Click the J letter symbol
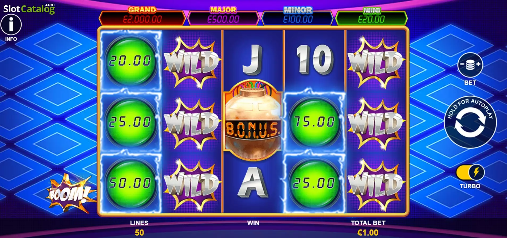The height and width of the screenshot is (238, 507). tap(252, 59)
